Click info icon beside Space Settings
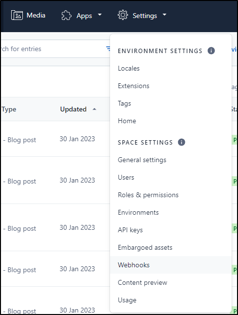The height and width of the screenshot is (315, 238). (182, 142)
